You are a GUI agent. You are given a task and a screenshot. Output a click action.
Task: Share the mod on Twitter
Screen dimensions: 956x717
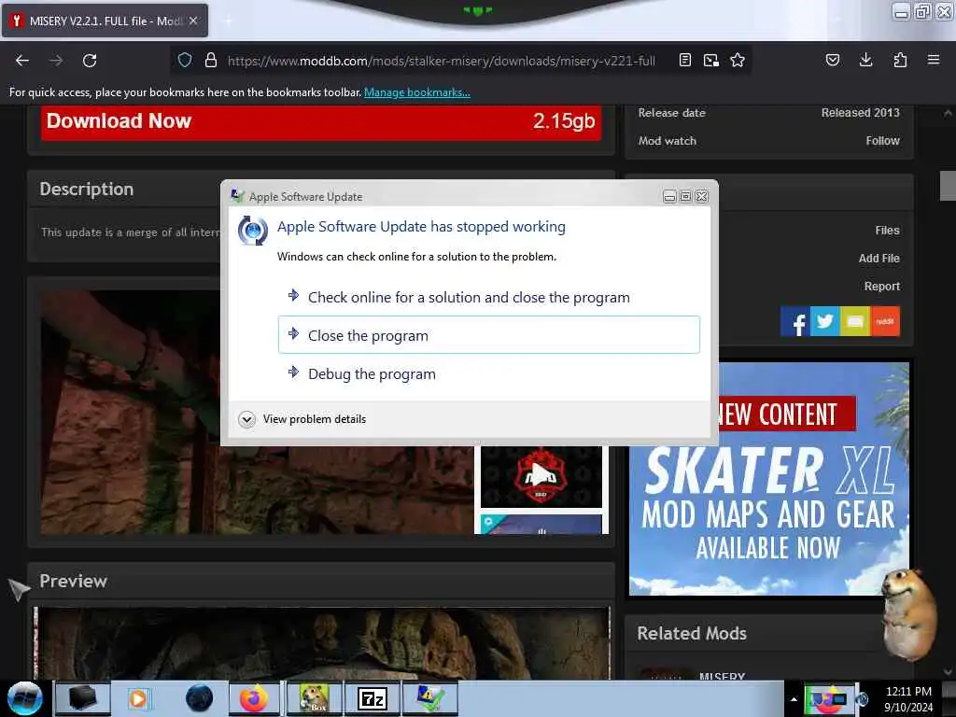pyautogui.click(x=825, y=321)
